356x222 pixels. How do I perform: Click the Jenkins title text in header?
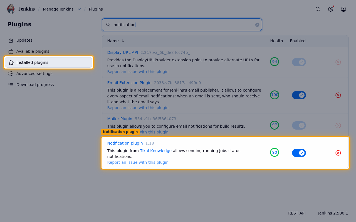(27, 9)
